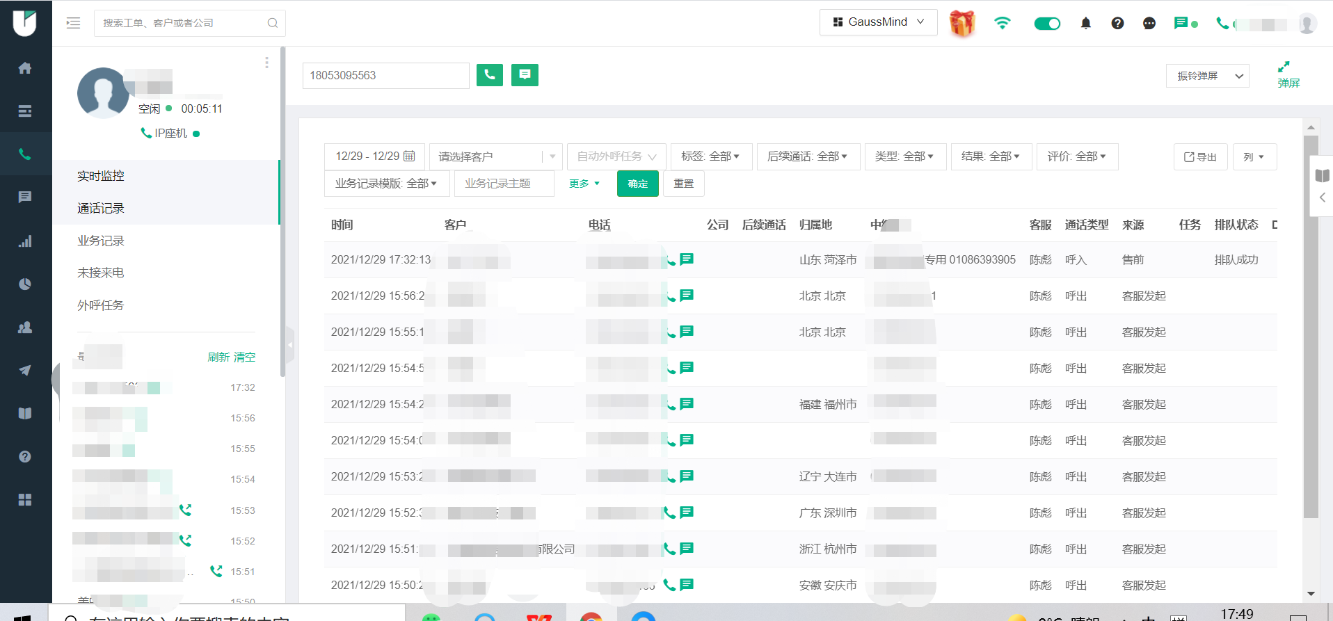
Task: Focus the 搜索工单、客户或者公司 search box
Action: click(190, 23)
